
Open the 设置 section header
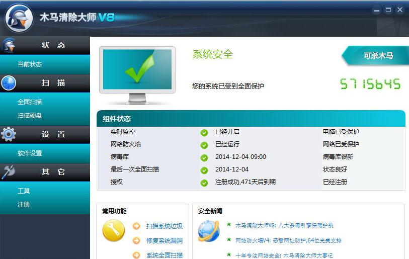(45, 134)
